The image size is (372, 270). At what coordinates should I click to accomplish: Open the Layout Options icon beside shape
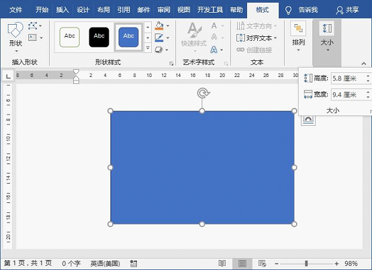pos(308,120)
